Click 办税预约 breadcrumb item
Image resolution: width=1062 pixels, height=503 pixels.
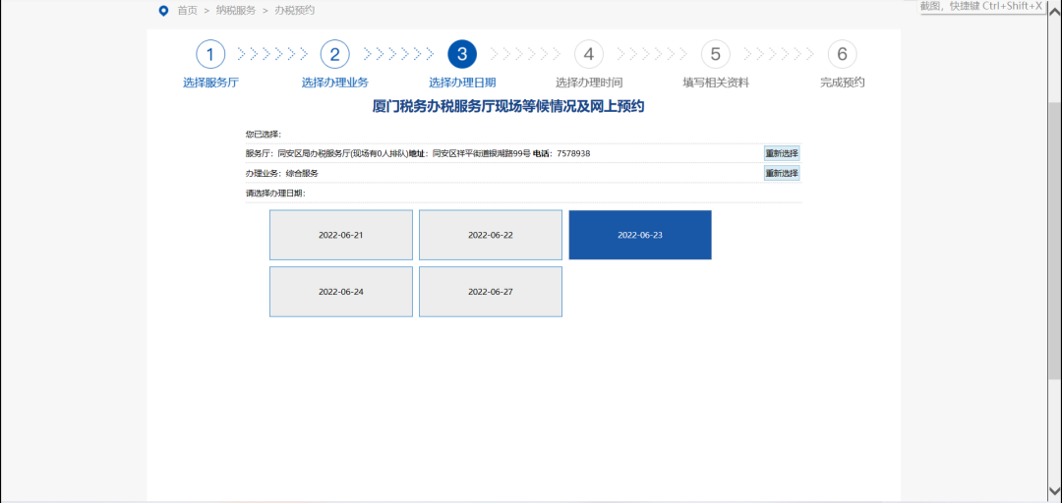(x=295, y=10)
